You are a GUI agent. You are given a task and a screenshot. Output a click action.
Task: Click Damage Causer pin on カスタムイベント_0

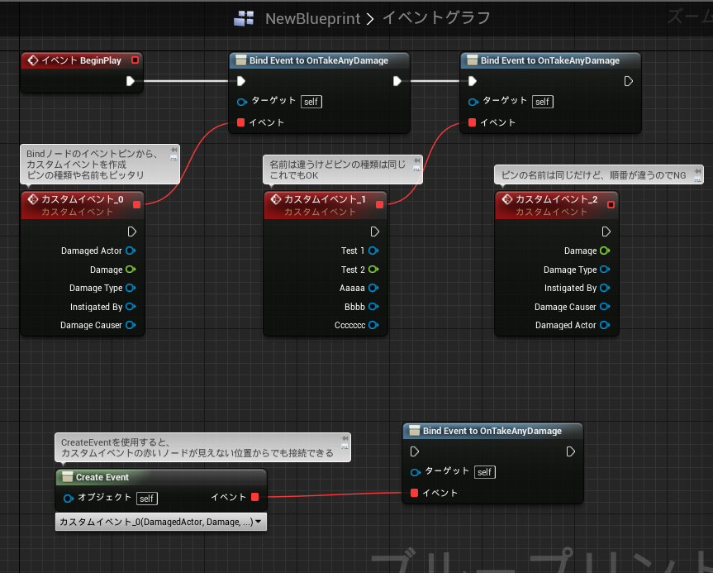click(x=131, y=325)
